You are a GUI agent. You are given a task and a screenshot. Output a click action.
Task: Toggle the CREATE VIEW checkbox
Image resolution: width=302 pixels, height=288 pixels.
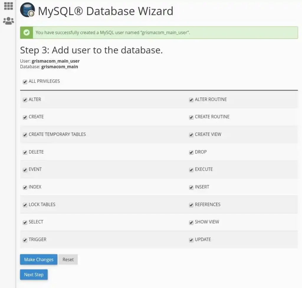click(191, 135)
